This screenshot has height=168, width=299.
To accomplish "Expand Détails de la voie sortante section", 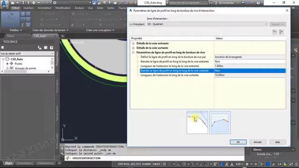I will [x=133, y=48].
